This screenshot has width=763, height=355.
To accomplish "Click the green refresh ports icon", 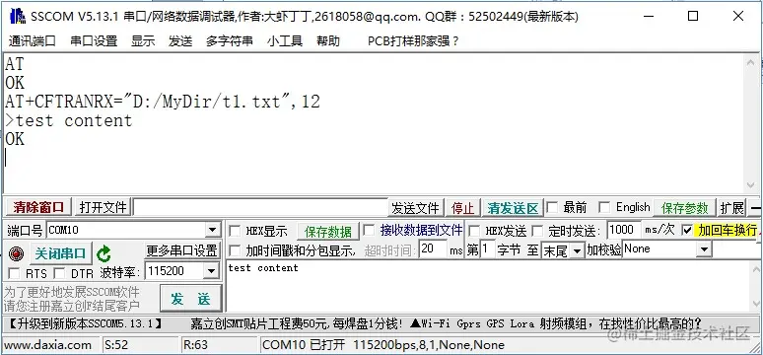I will tap(104, 253).
